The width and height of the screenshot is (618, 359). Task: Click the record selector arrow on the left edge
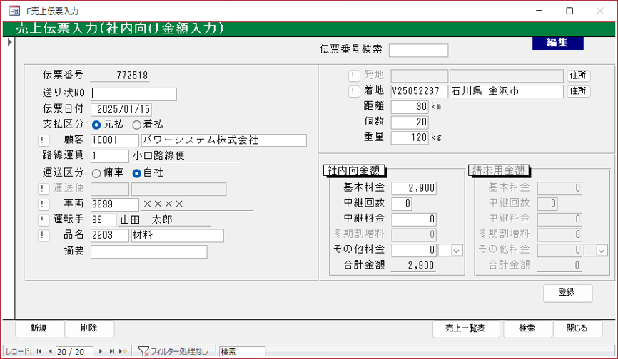coord(9,42)
